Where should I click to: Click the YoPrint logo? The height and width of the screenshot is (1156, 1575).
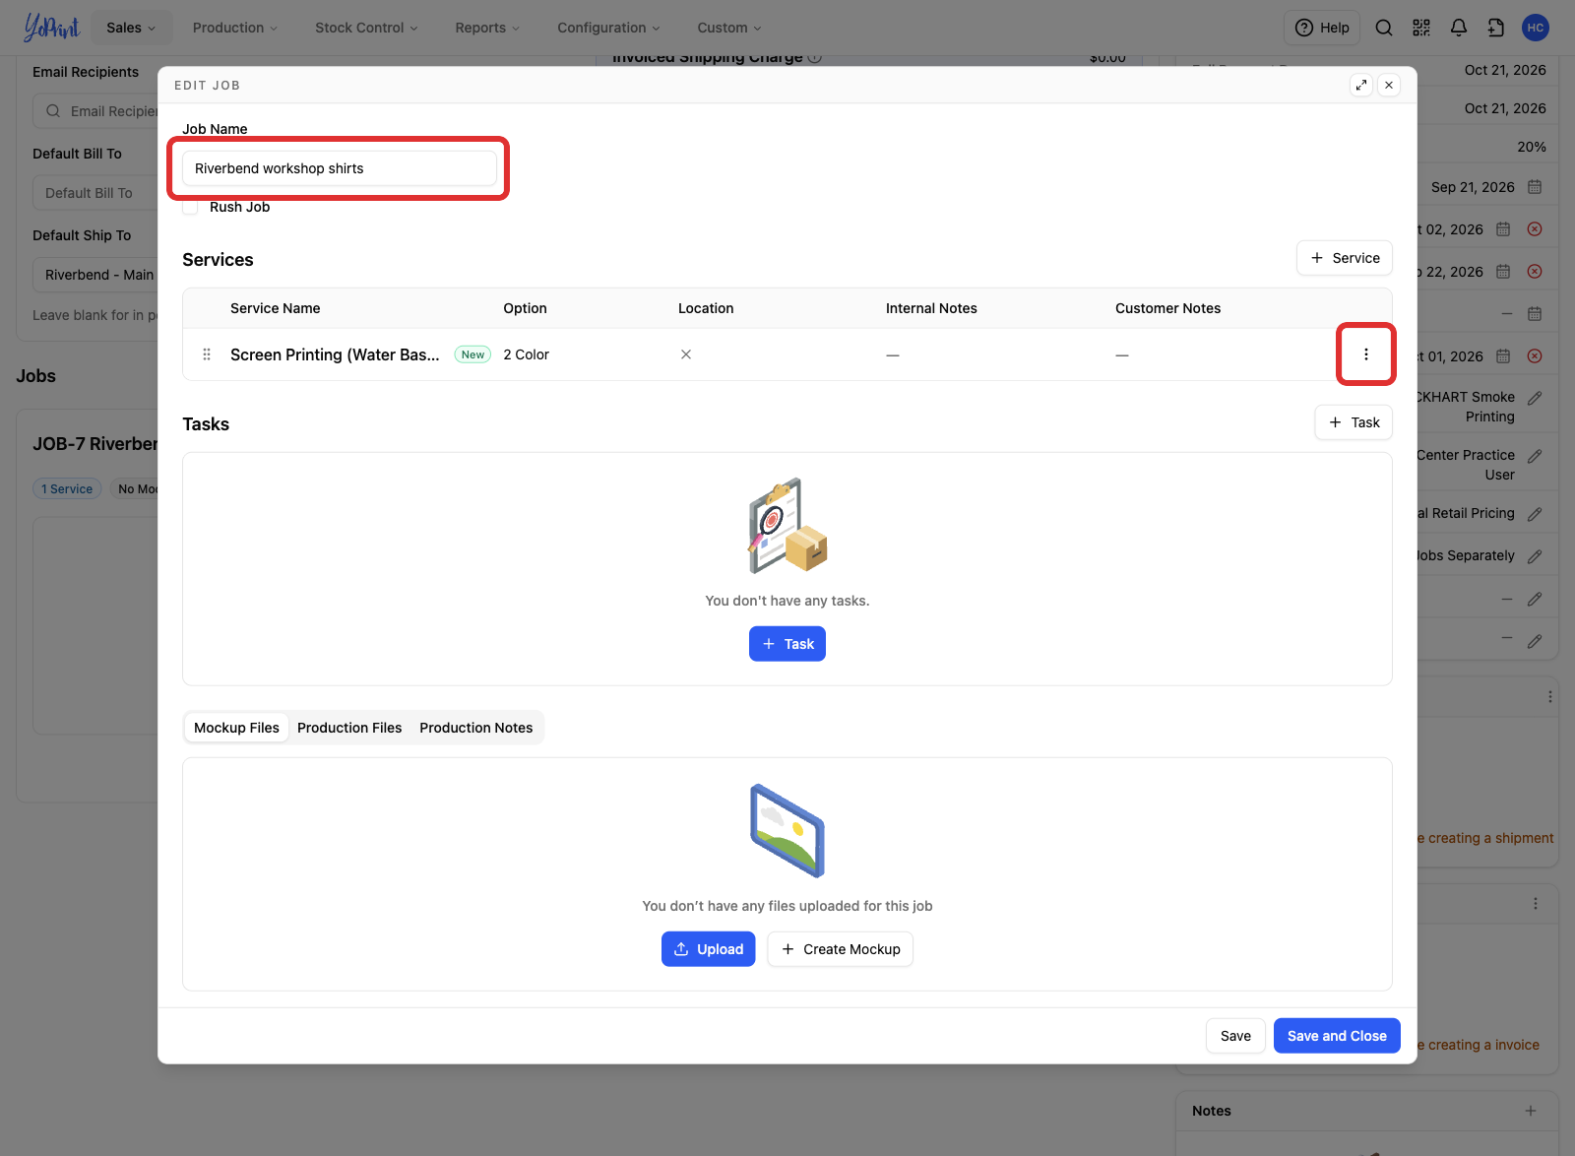[x=51, y=28]
